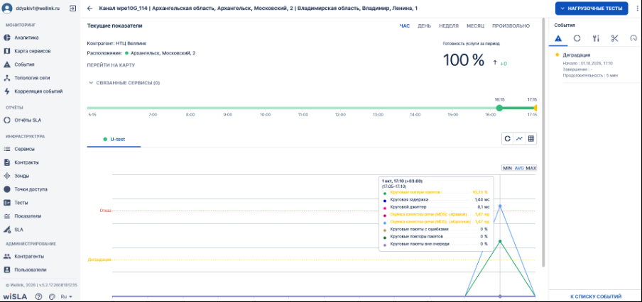Screen dimensions: 642x302
Task: Select the U-test tab
Action: [x=114, y=140]
